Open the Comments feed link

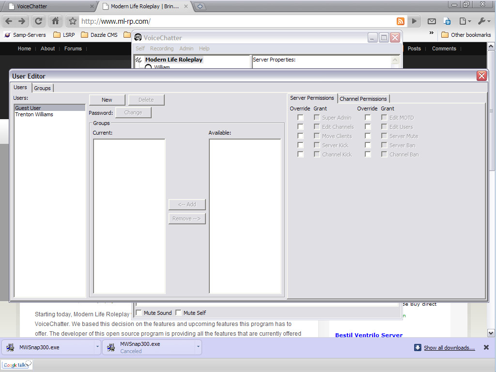pyautogui.click(x=444, y=48)
